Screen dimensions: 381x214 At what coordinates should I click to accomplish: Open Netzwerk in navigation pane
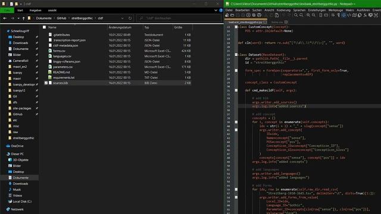click(x=17, y=209)
